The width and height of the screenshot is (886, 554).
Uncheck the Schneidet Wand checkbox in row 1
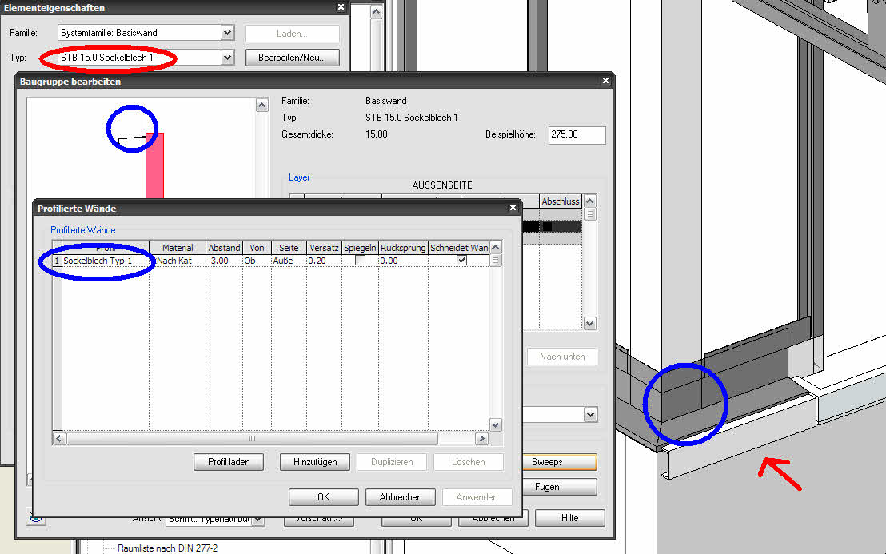(461, 261)
